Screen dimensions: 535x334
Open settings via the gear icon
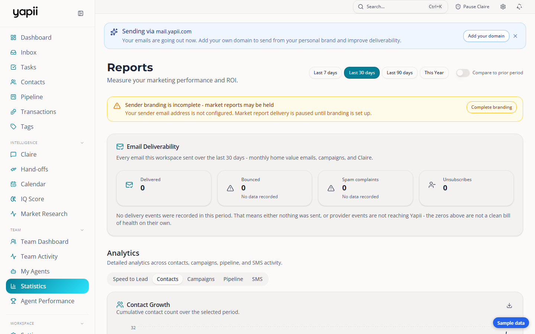(503, 7)
